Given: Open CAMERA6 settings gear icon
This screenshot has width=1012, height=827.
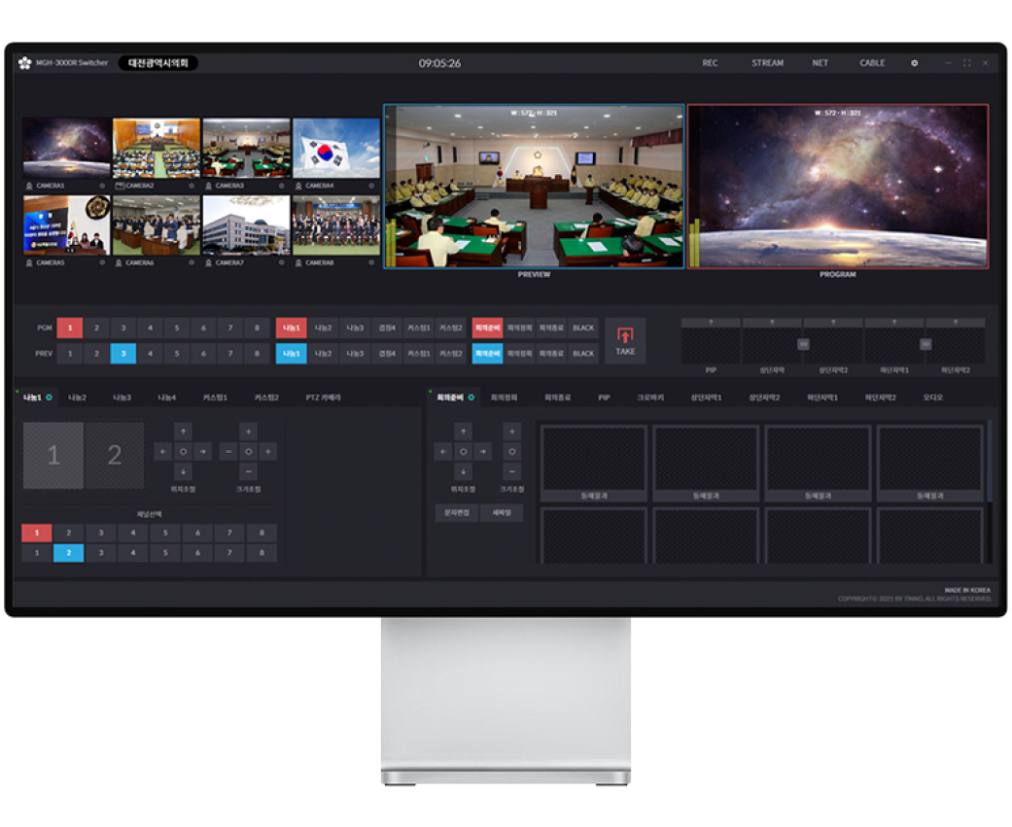Looking at the screenshot, I should click(x=192, y=262).
